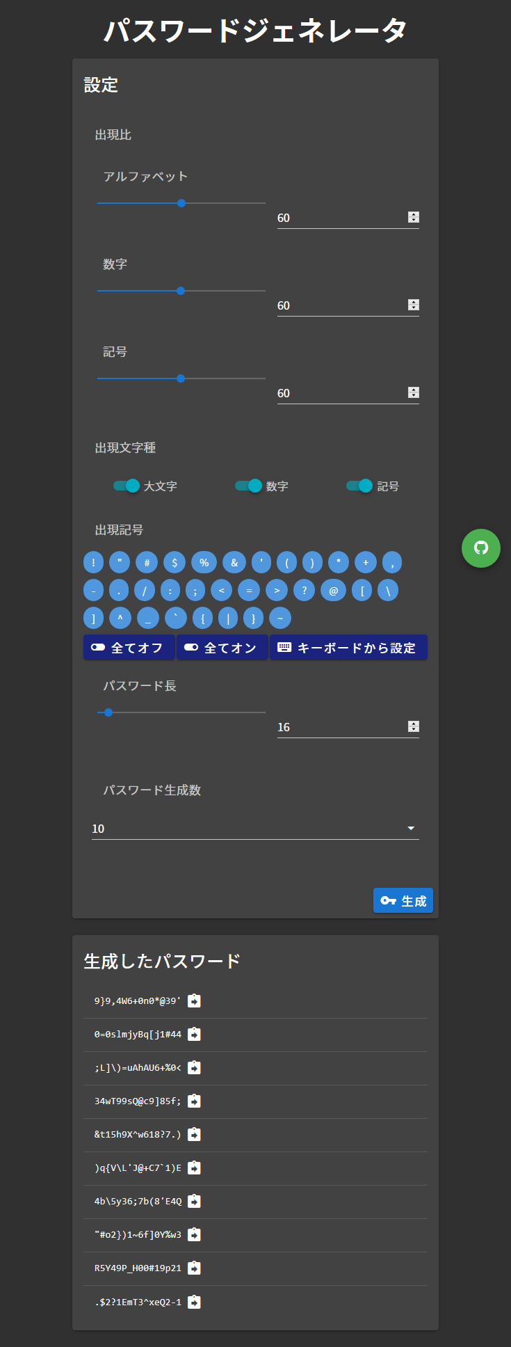Open the パスワード生成数 dropdown

click(x=410, y=828)
